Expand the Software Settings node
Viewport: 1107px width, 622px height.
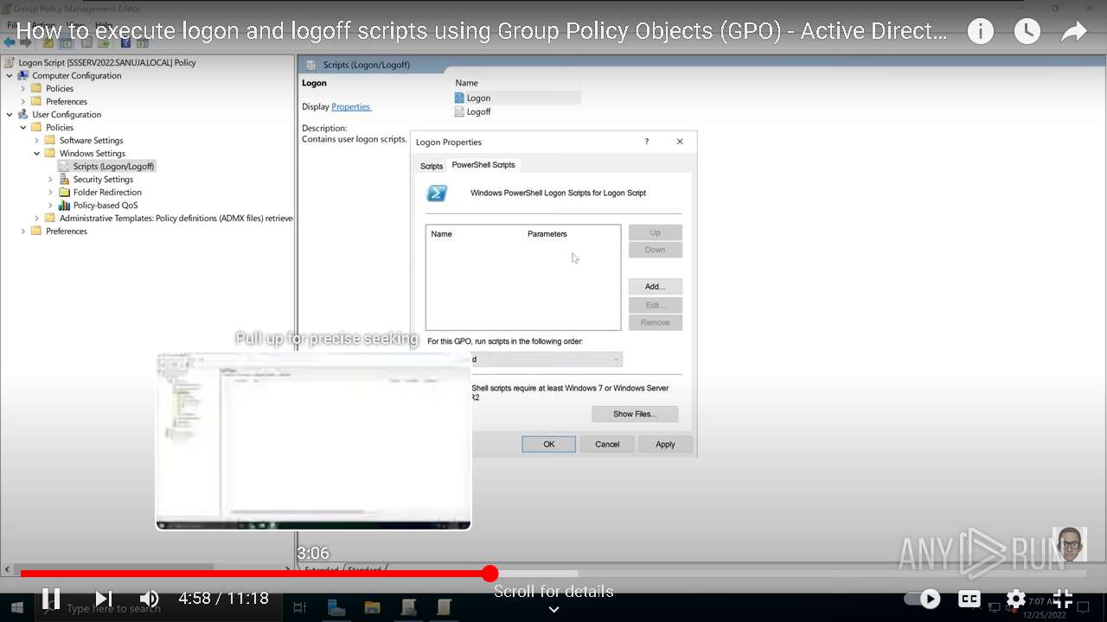click(37, 141)
